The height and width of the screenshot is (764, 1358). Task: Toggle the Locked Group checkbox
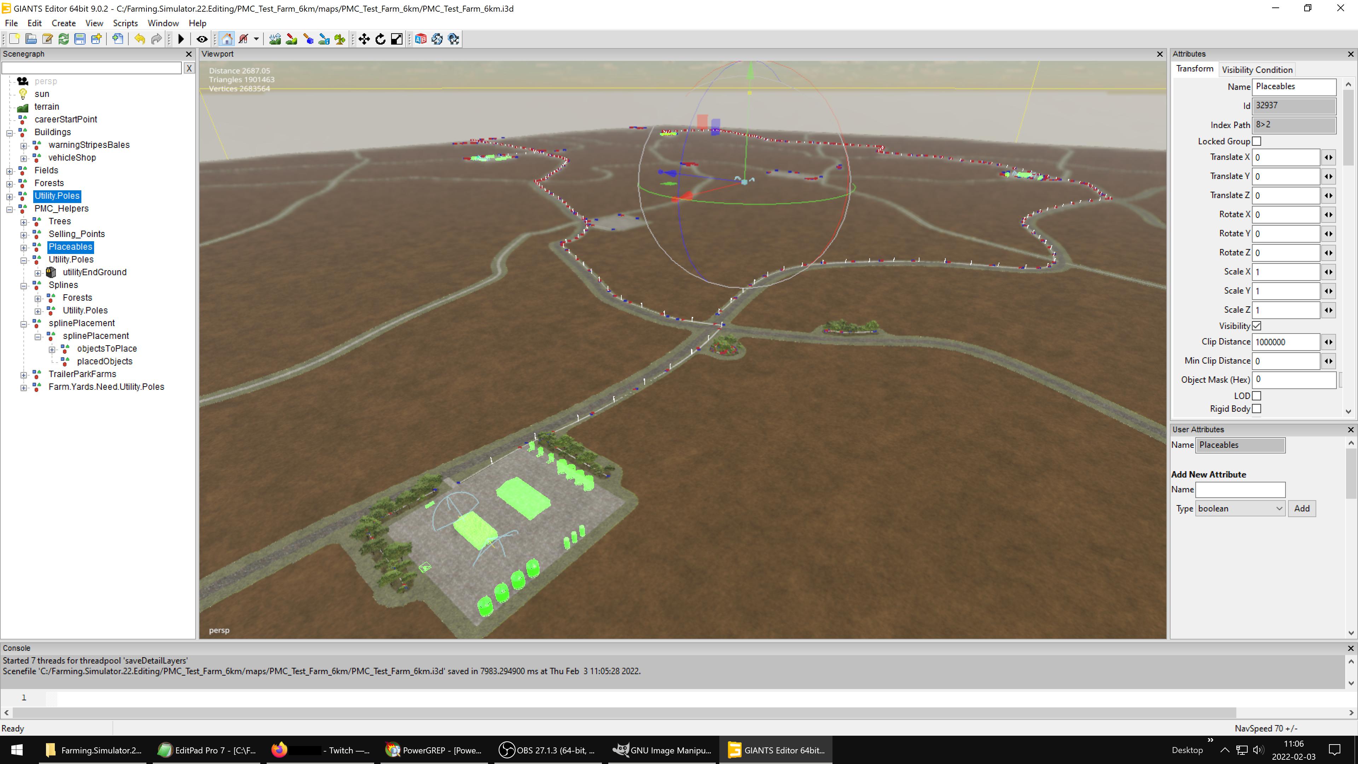click(x=1257, y=141)
